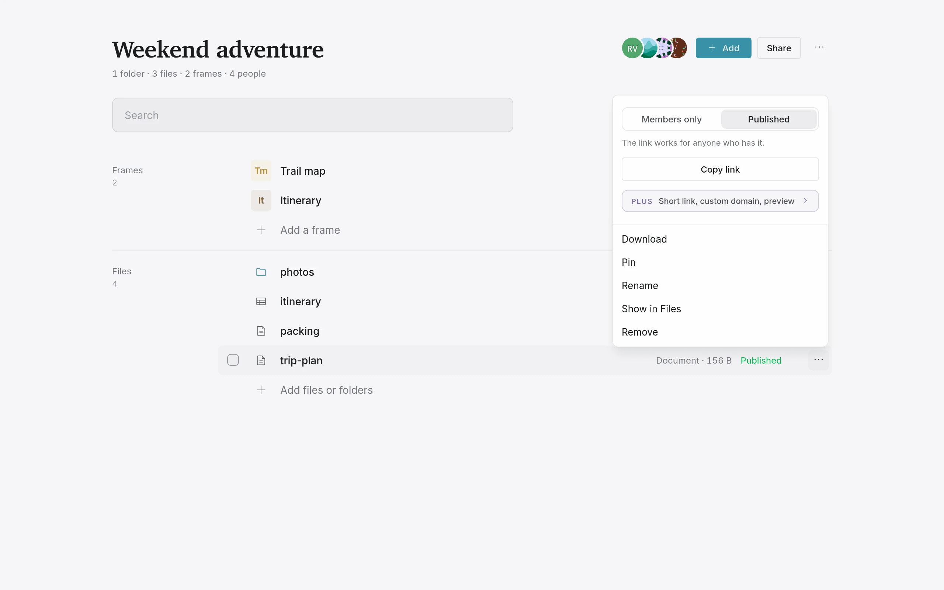
Task: Click Add a frame
Action: (x=310, y=230)
